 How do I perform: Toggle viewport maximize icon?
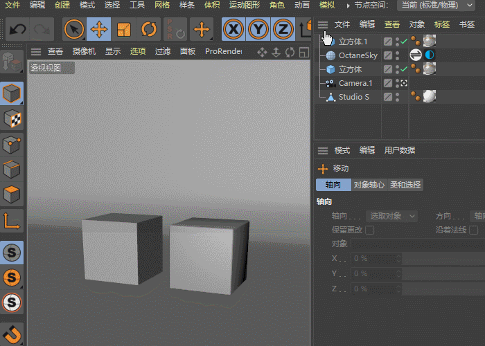(304, 52)
